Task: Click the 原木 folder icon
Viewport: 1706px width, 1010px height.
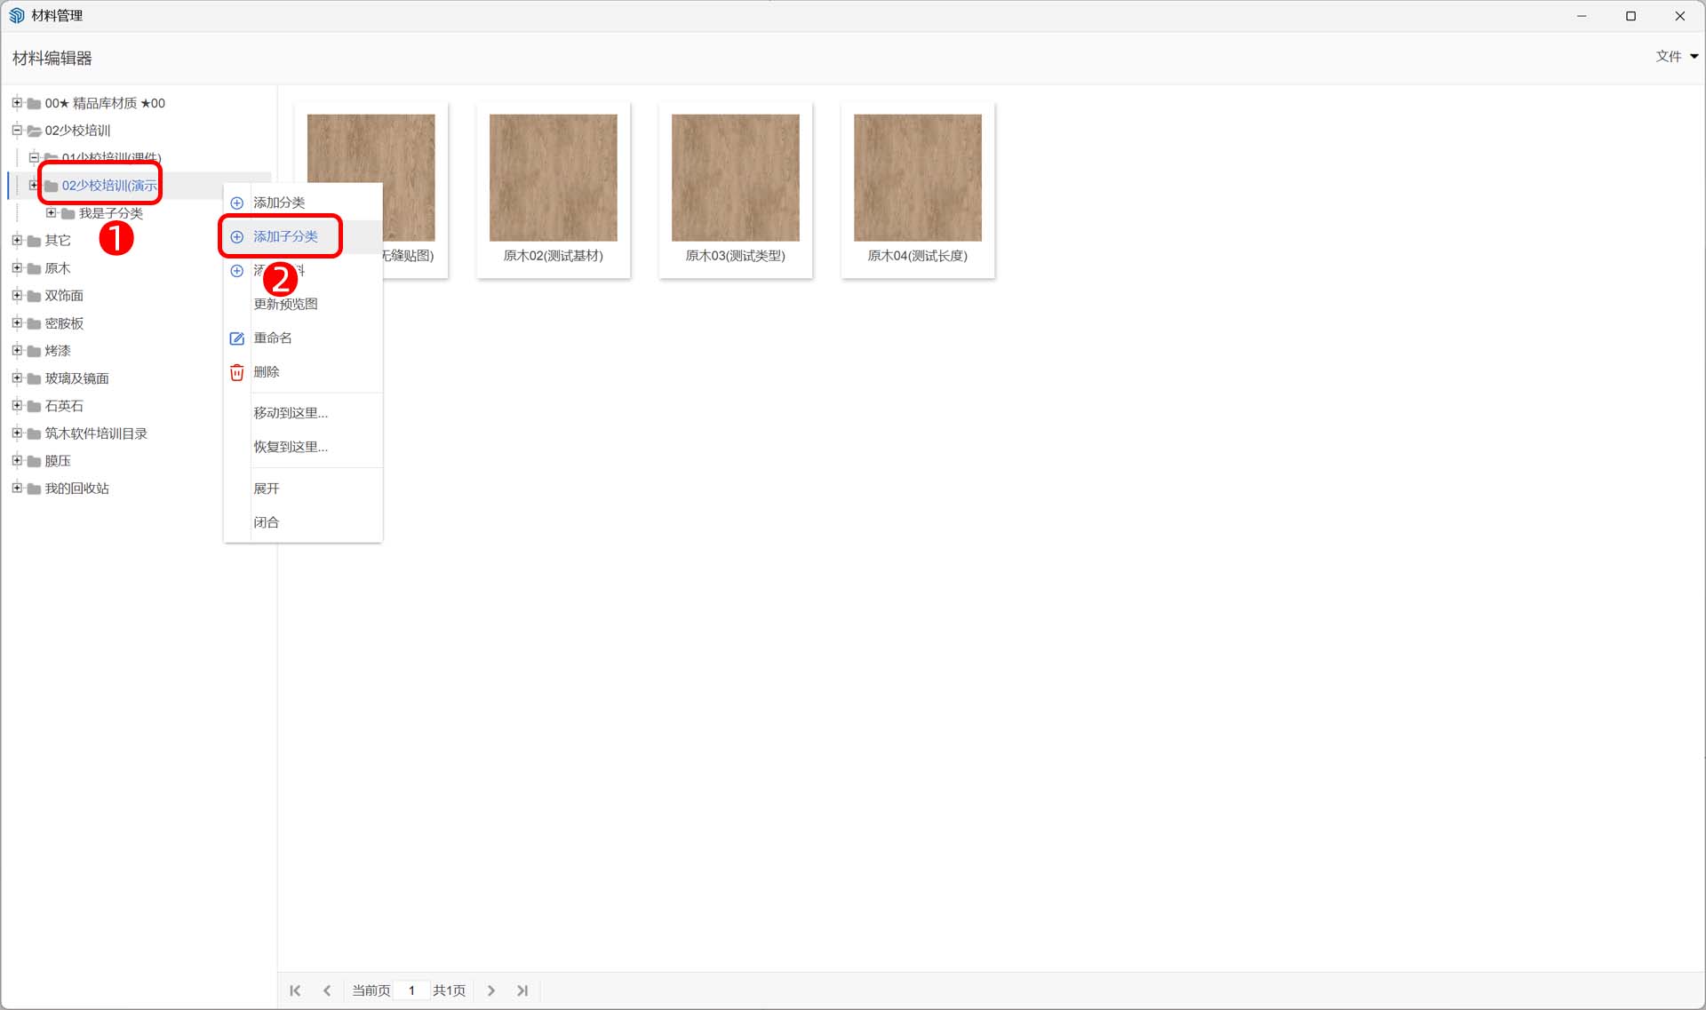Action: (34, 268)
